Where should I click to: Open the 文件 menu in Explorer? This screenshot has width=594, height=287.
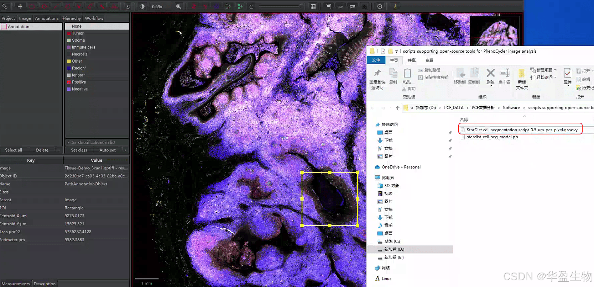click(x=376, y=60)
